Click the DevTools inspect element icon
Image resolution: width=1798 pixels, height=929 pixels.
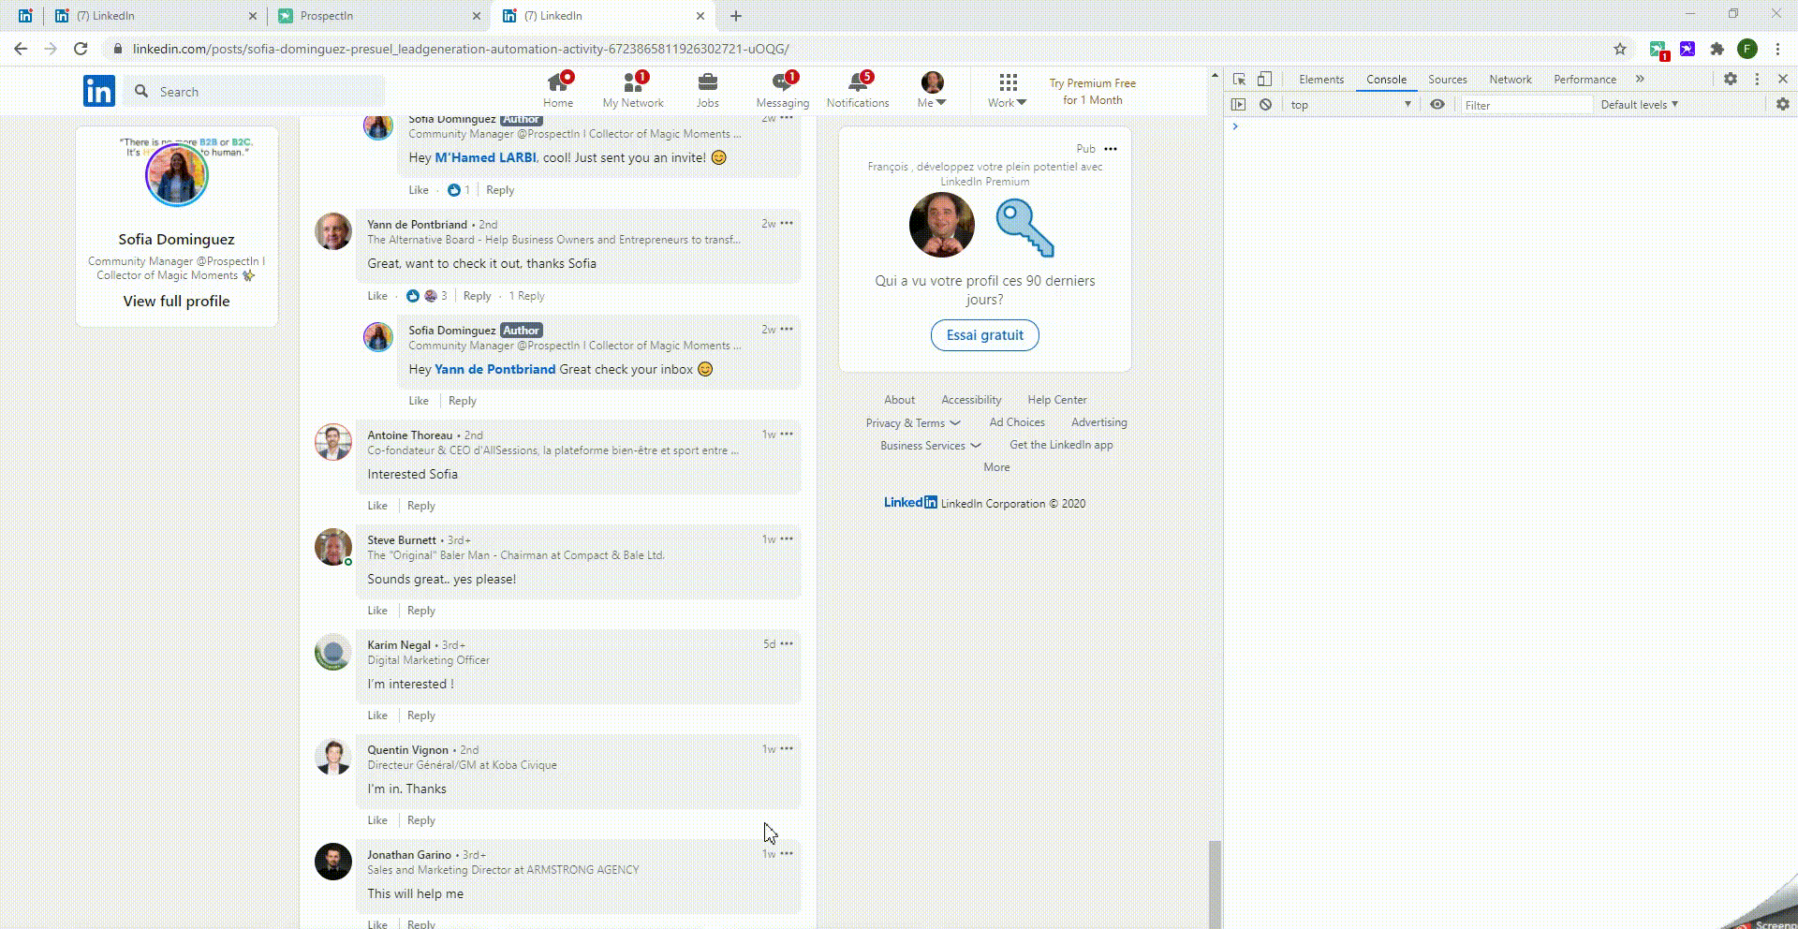pyautogui.click(x=1239, y=80)
